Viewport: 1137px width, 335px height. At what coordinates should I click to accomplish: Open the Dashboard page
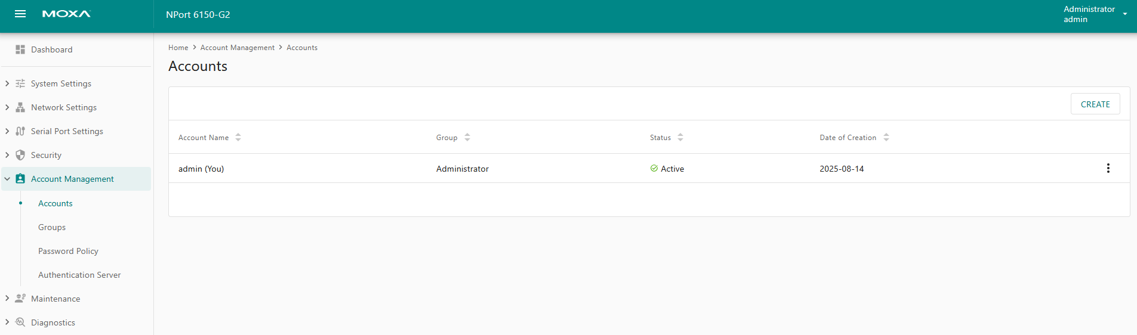[x=51, y=49]
